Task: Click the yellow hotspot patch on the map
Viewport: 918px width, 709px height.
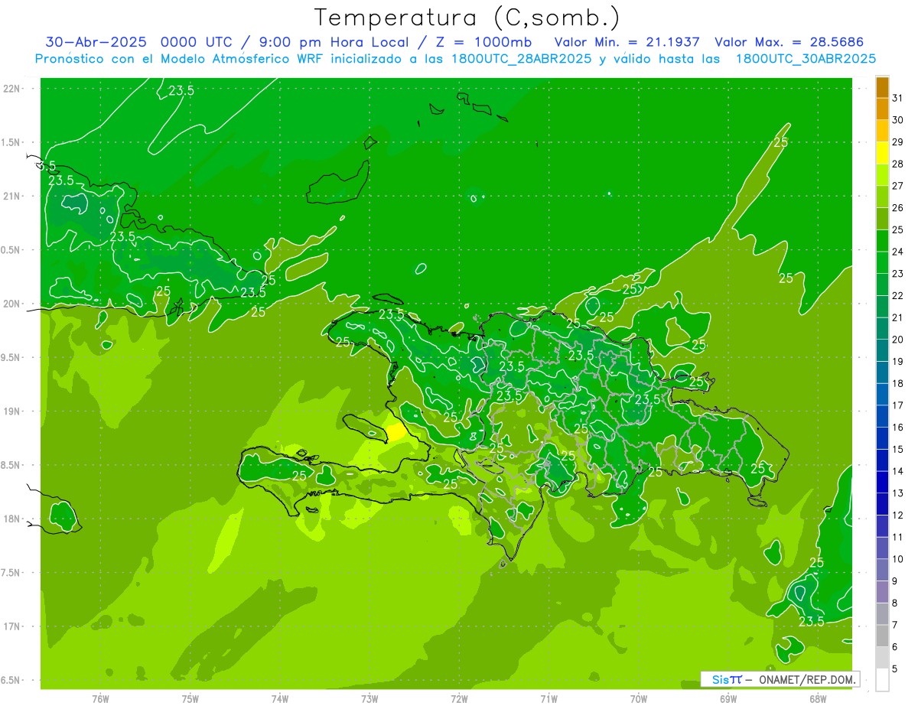Action: tap(396, 432)
